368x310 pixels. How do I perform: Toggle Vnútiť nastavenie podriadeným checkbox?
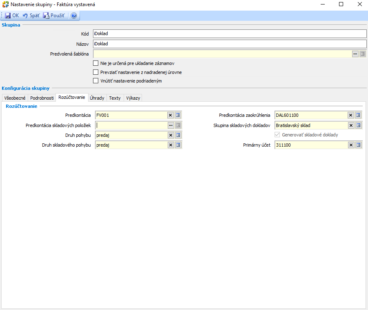pyautogui.click(x=96, y=81)
